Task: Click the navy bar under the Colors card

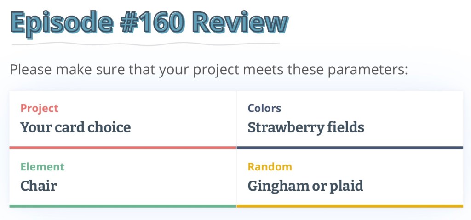Action: [x=350, y=148]
